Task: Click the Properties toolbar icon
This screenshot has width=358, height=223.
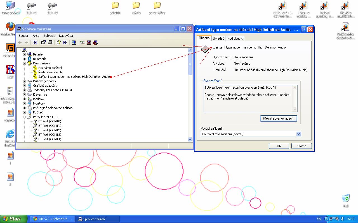Action: tap(43, 42)
